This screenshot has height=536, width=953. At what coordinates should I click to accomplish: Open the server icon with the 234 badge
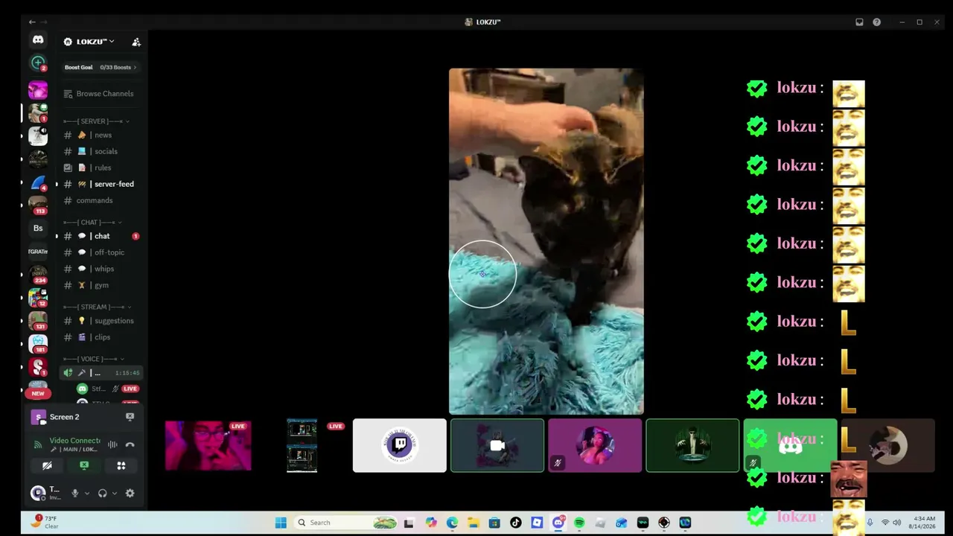click(x=38, y=274)
